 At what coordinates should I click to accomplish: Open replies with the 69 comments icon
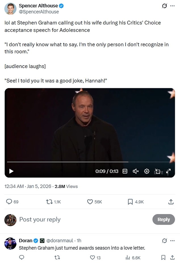[9, 202]
